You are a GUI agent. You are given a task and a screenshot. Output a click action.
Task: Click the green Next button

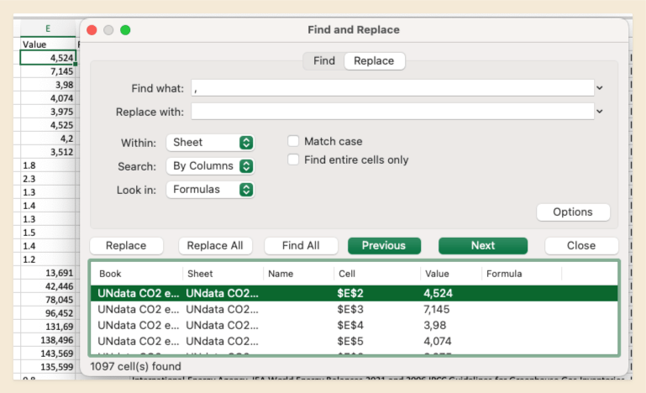coord(482,245)
